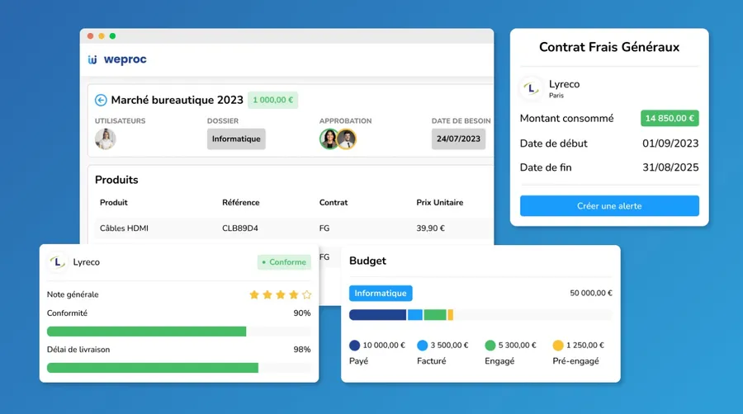The image size is (743, 414).
Task: Select the second approver avatar with orange ring
Action: click(347, 139)
